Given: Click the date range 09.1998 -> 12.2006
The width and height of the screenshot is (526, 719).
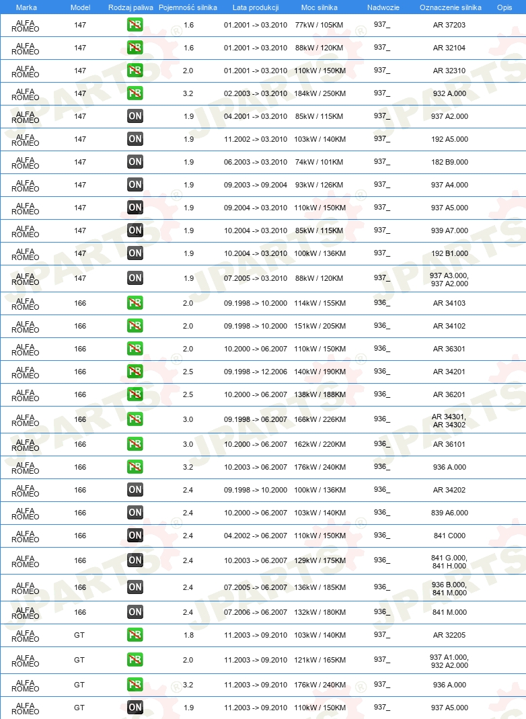Looking at the screenshot, I should point(256,372).
